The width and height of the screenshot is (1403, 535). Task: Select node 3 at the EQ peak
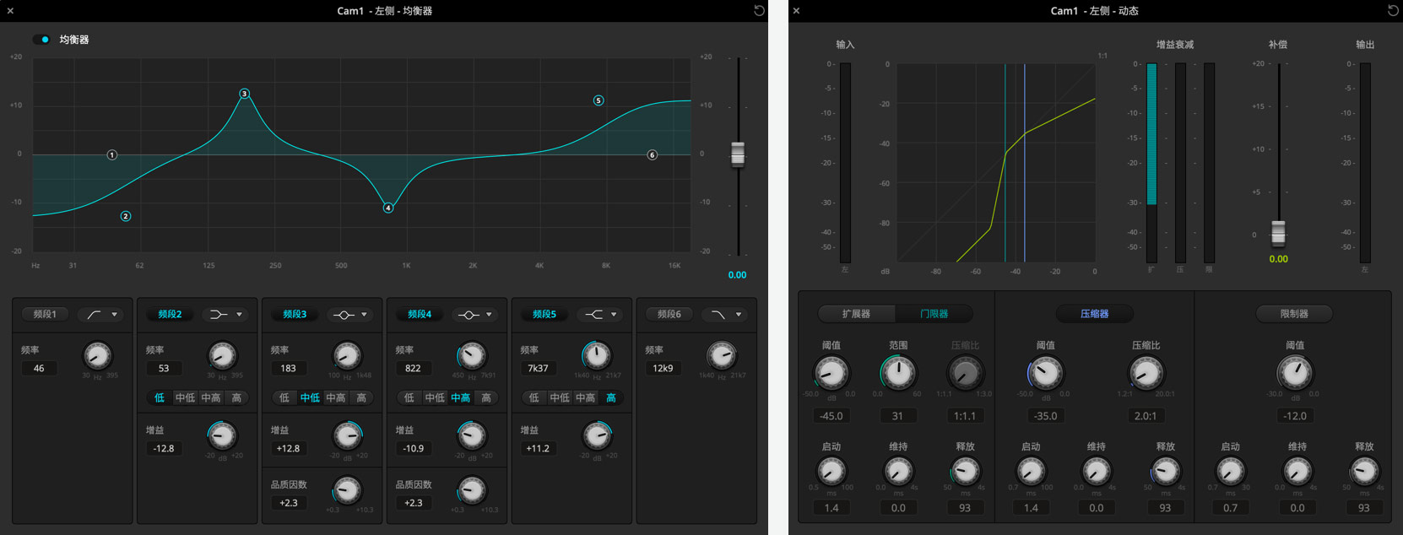[245, 94]
